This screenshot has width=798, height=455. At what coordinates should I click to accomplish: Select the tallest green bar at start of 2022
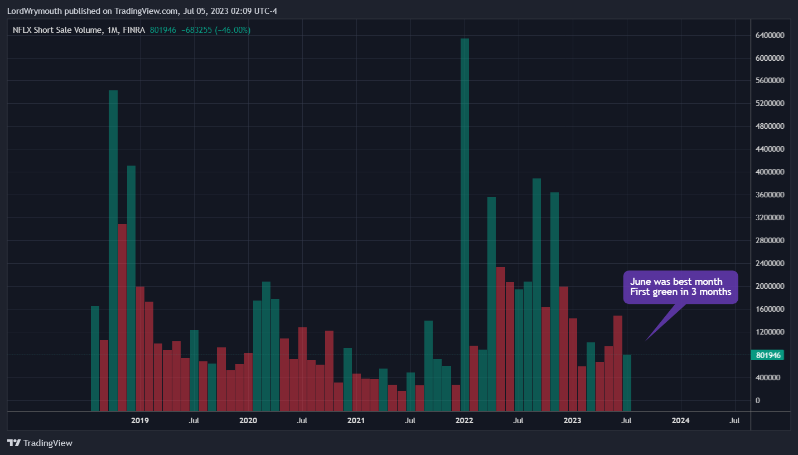465,225
